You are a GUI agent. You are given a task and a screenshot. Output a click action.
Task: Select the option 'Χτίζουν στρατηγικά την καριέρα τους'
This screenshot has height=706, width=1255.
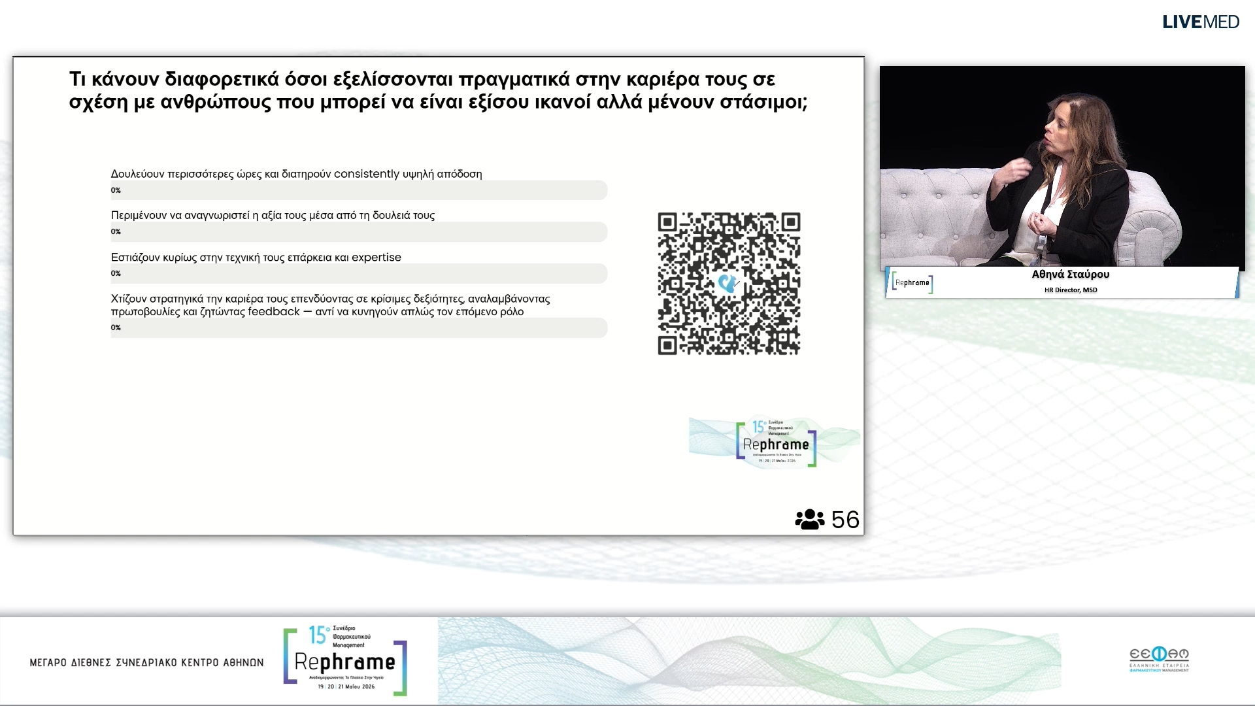(330, 305)
